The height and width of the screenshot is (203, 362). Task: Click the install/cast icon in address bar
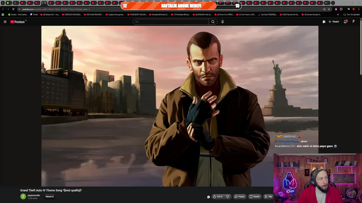324,9
